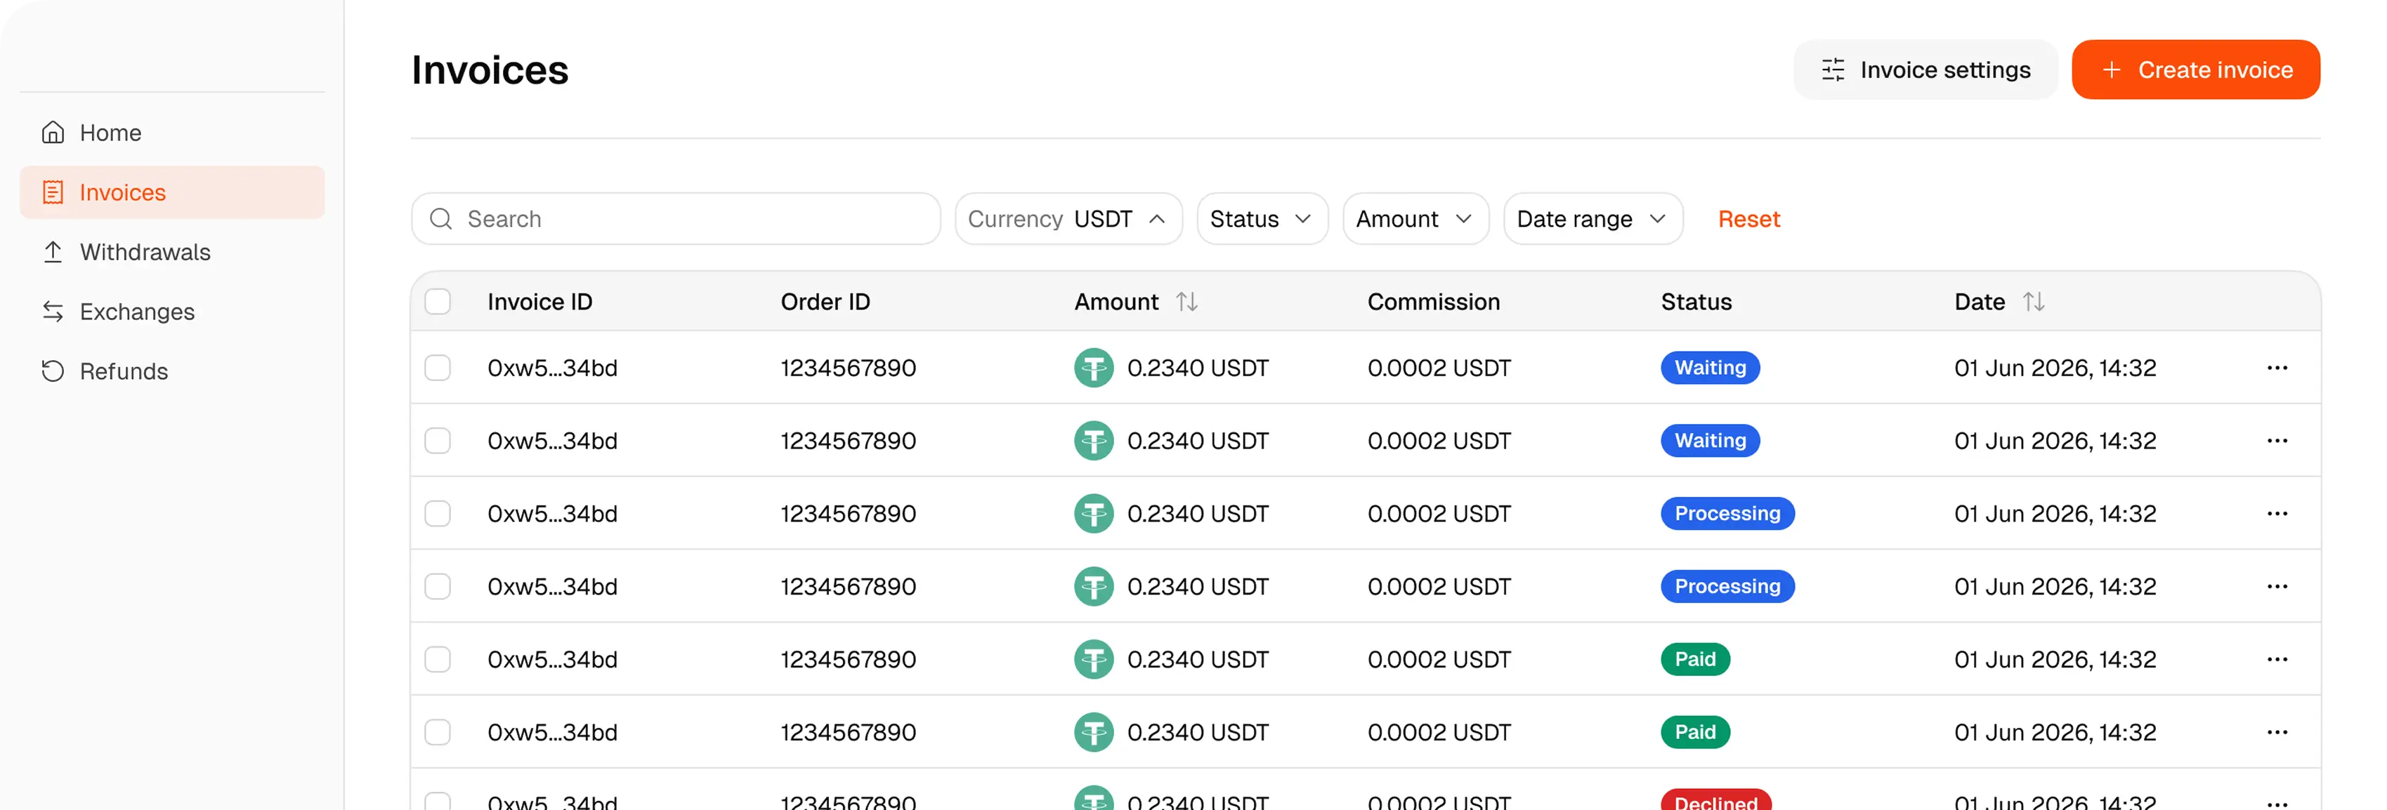Sort the table by Date column arrows

pyautogui.click(x=2033, y=302)
